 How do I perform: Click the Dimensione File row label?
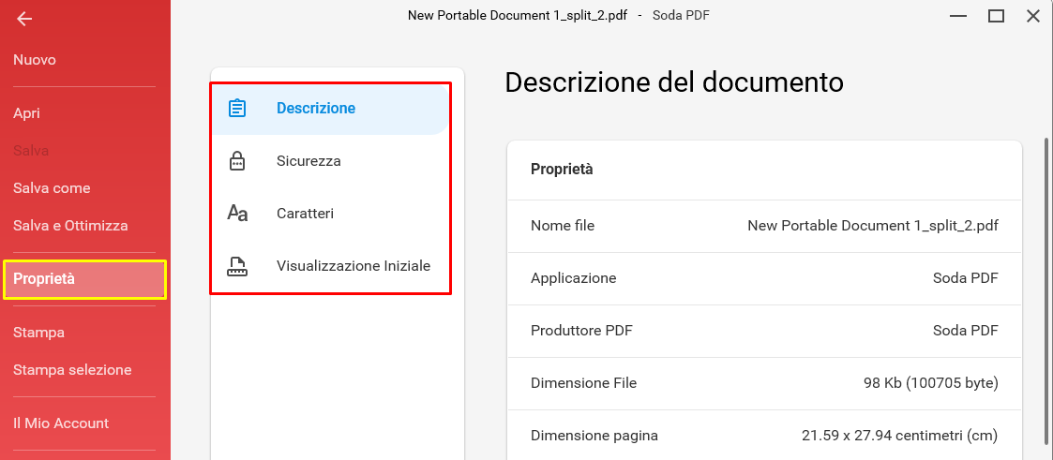point(583,383)
